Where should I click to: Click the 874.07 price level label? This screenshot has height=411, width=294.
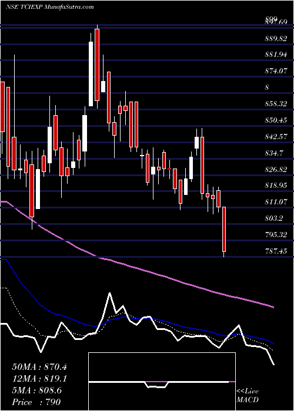[276, 71]
